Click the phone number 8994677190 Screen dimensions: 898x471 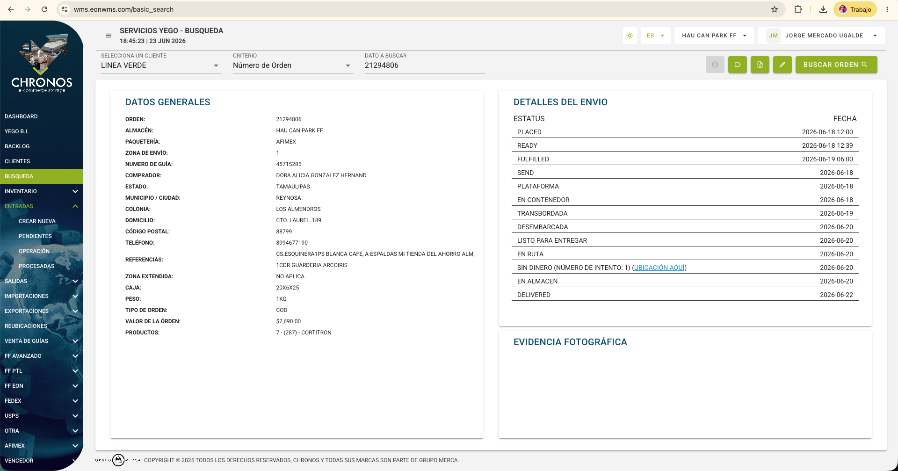click(292, 243)
